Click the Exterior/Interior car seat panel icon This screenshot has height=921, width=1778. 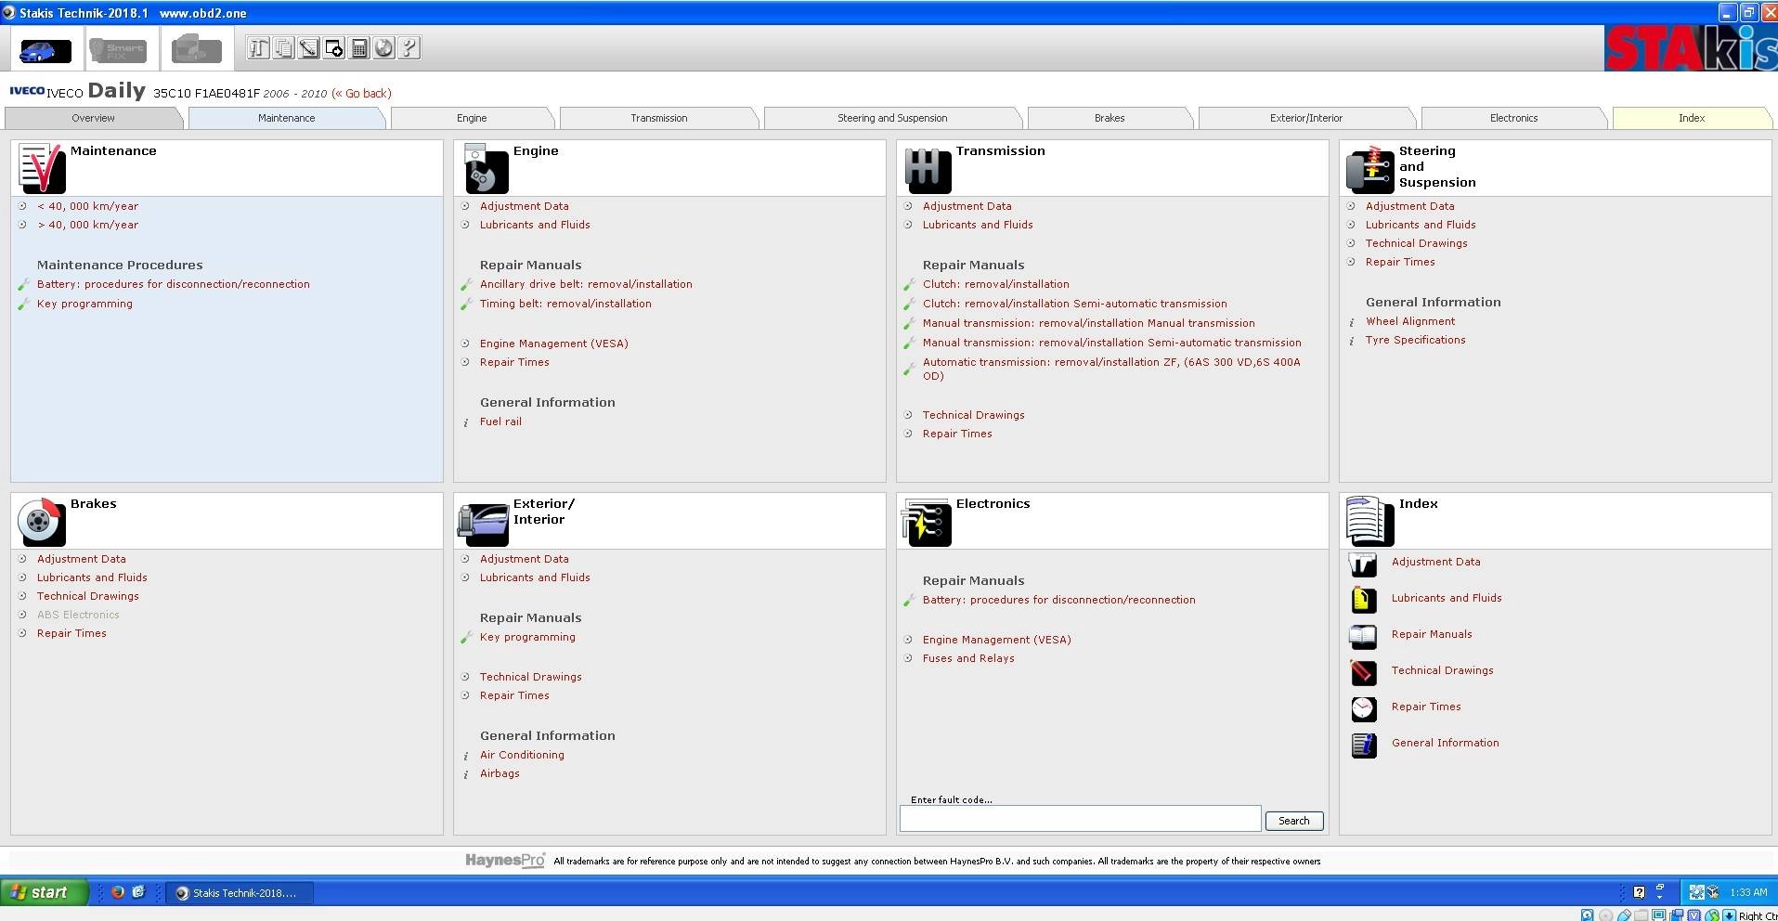(x=483, y=524)
